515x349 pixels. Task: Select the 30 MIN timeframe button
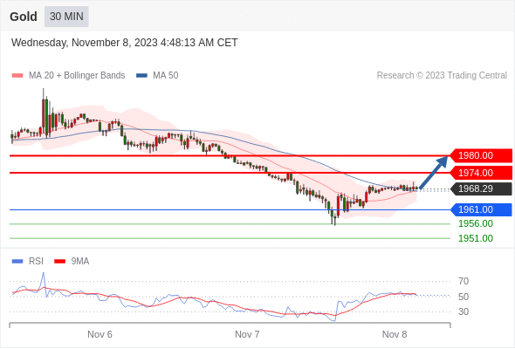click(x=66, y=17)
